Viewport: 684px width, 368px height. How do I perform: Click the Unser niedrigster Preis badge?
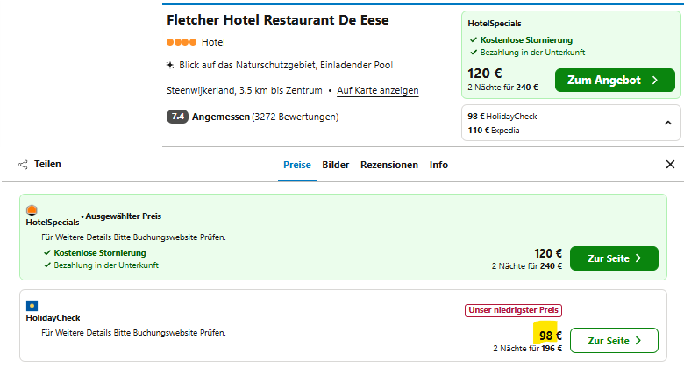pos(513,310)
